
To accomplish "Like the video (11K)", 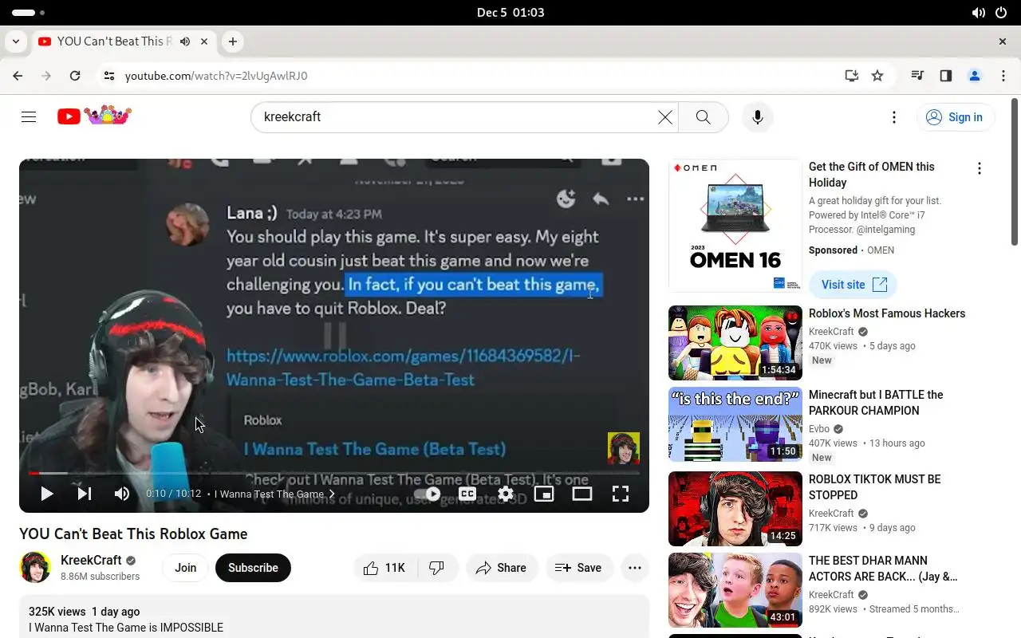I will pos(384,568).
